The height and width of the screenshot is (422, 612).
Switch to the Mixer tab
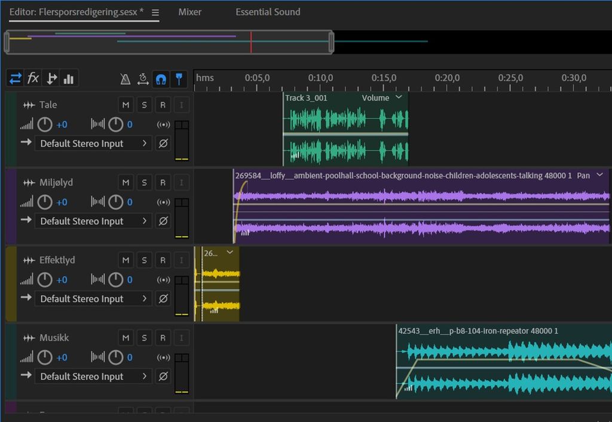coord(189,12)
